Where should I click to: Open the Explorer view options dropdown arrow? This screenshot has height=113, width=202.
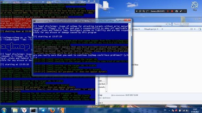point(195,29)
